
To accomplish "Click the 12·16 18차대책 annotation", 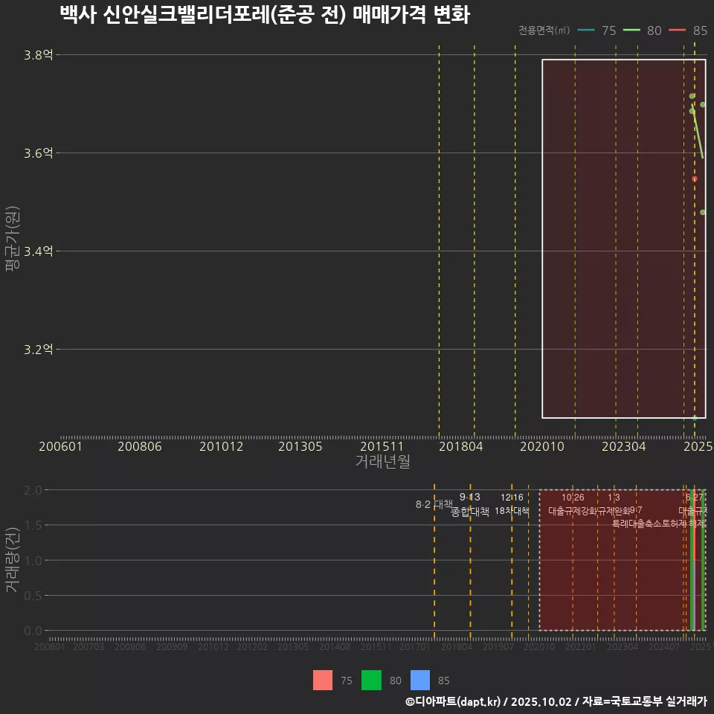I will 512,504.
